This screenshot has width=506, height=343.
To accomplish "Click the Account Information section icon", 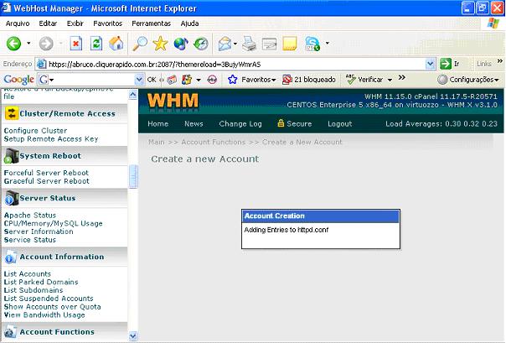I will point(11,257).
